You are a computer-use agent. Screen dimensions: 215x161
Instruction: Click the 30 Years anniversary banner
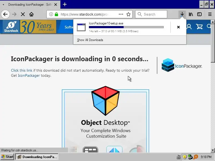coord(38,27)
